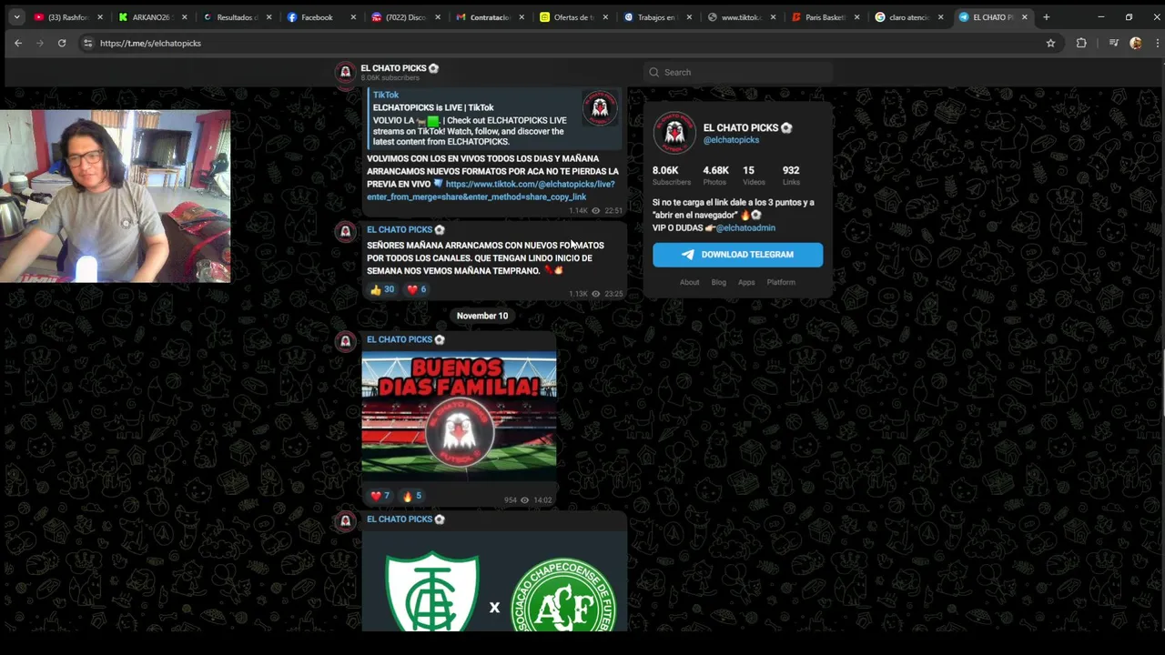The height and width of the screenshot is (655, 1165).
Task: Open the América x Chapecoense match image
Action: coord(494,582)
